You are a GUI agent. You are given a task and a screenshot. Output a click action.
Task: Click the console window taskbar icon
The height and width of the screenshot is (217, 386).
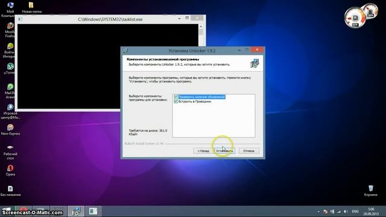point(93,212)
